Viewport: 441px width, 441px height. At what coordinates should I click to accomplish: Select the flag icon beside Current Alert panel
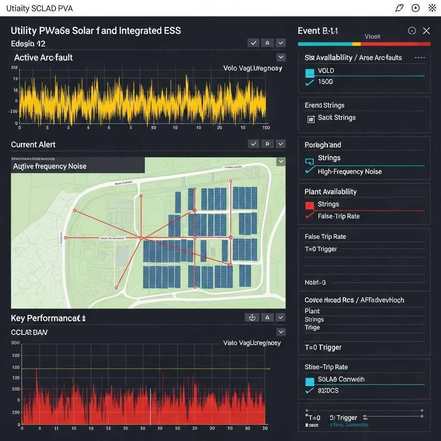(267, 144)
